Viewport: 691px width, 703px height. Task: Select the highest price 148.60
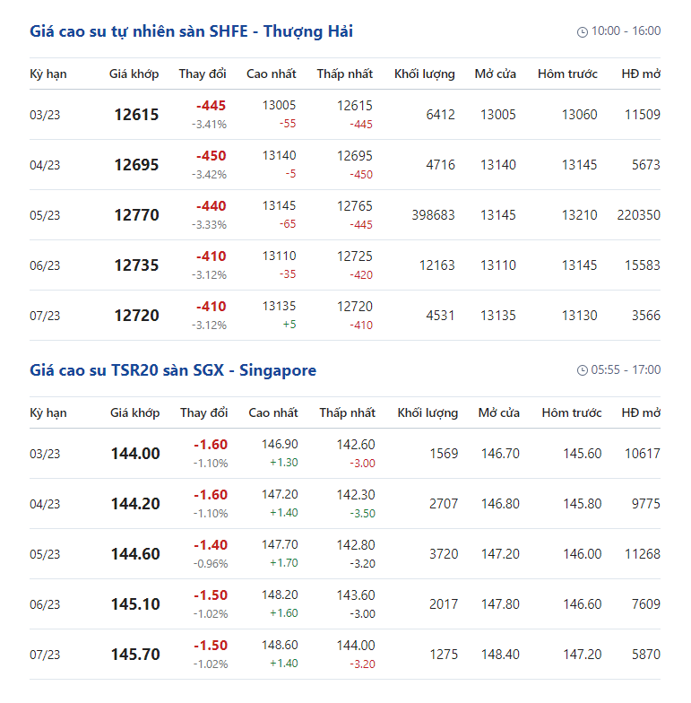[280, 646]
